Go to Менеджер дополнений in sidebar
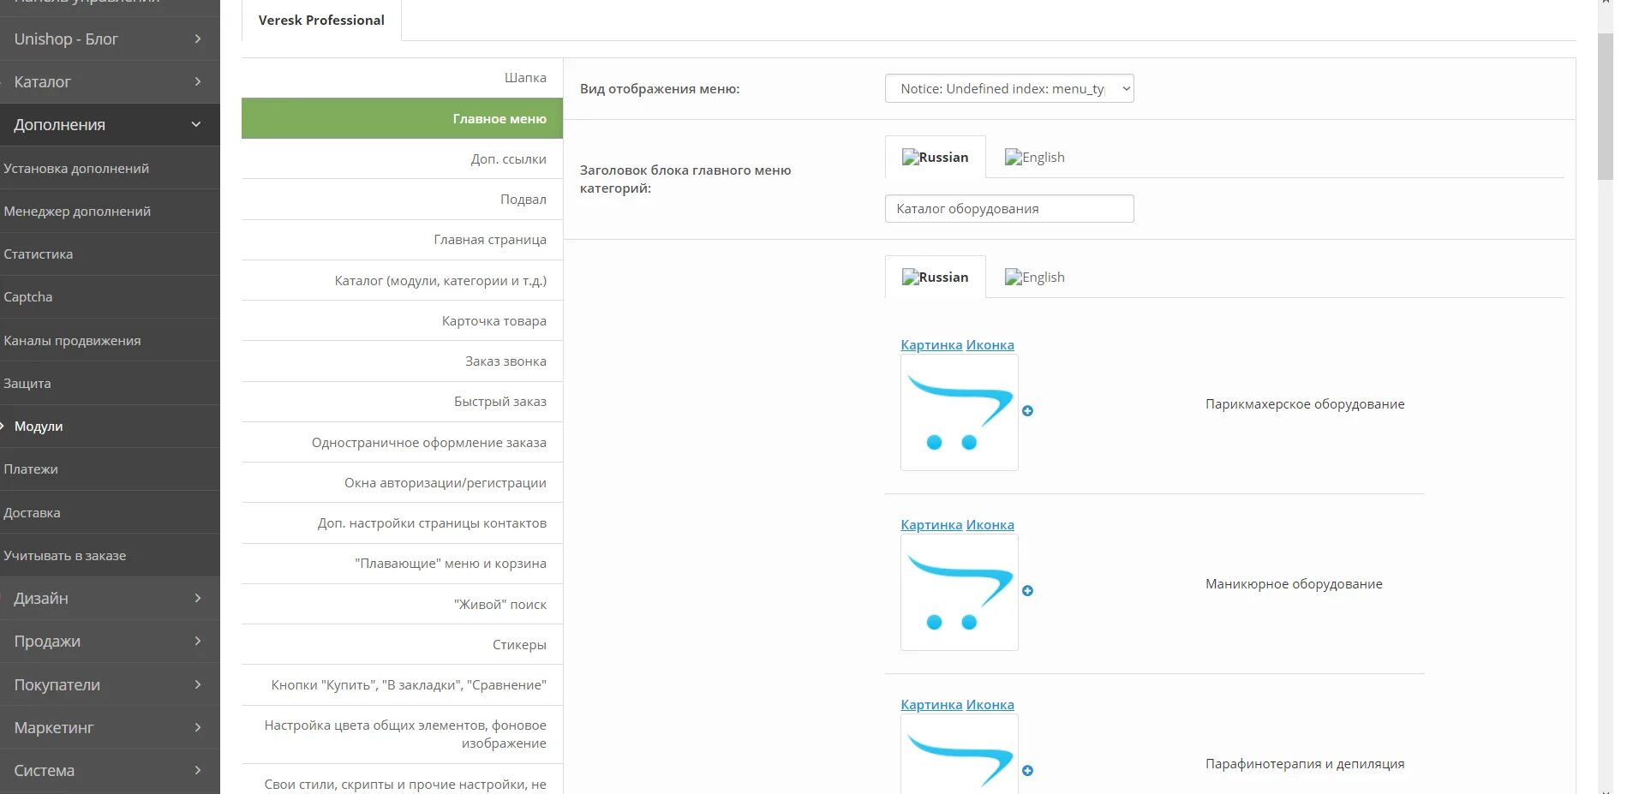Image resolution: width=1645 pixels, height=794 pixels. pyautogui.click(x=110, y=211)
